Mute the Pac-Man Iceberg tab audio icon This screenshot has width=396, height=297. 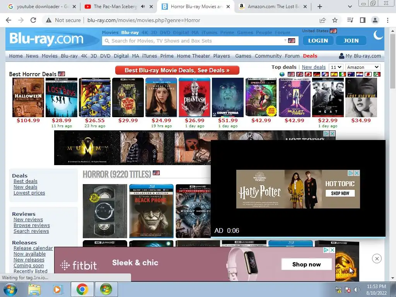point(143,7)
